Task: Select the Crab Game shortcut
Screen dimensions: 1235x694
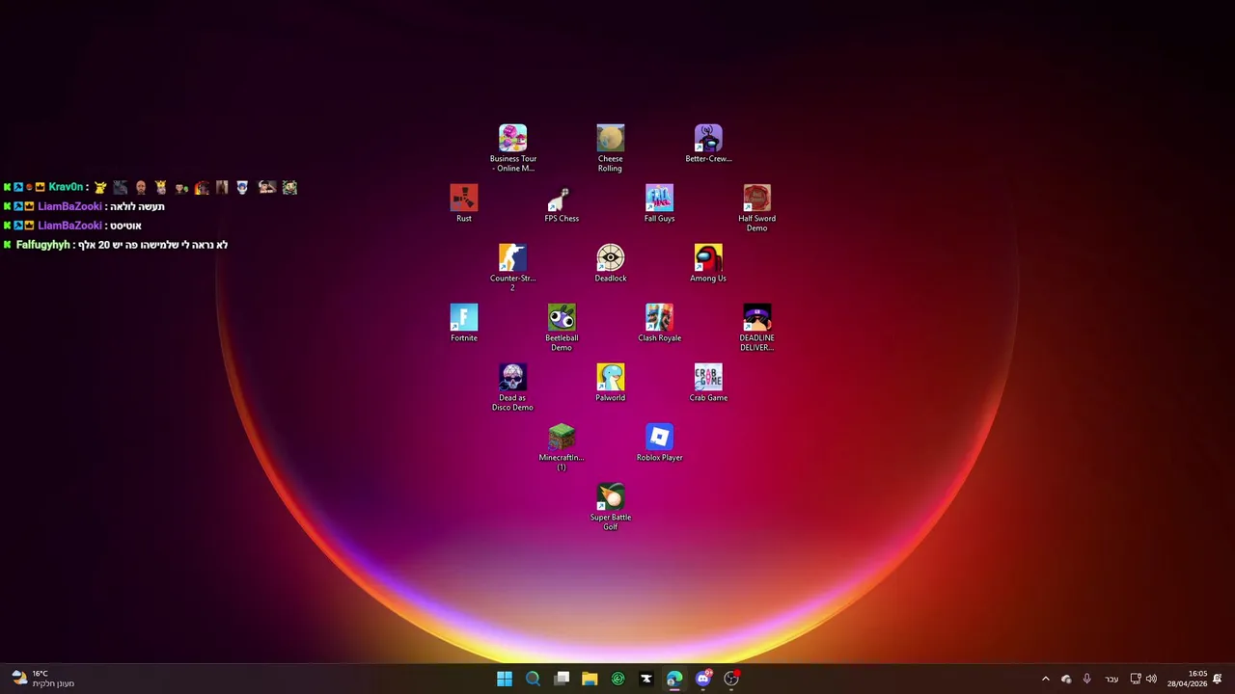Action: tap(708, 383)
